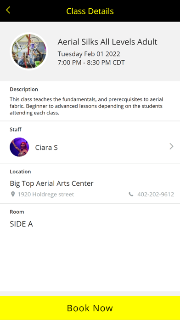Expand staff details with the chevron arrow
180x320 pixels.
coord(171,147)
